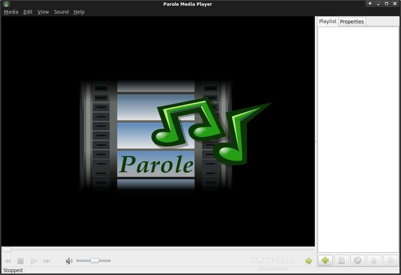Hide the playlist with the green arrow
Screen dimensions: 401x275
pos(309,261)
